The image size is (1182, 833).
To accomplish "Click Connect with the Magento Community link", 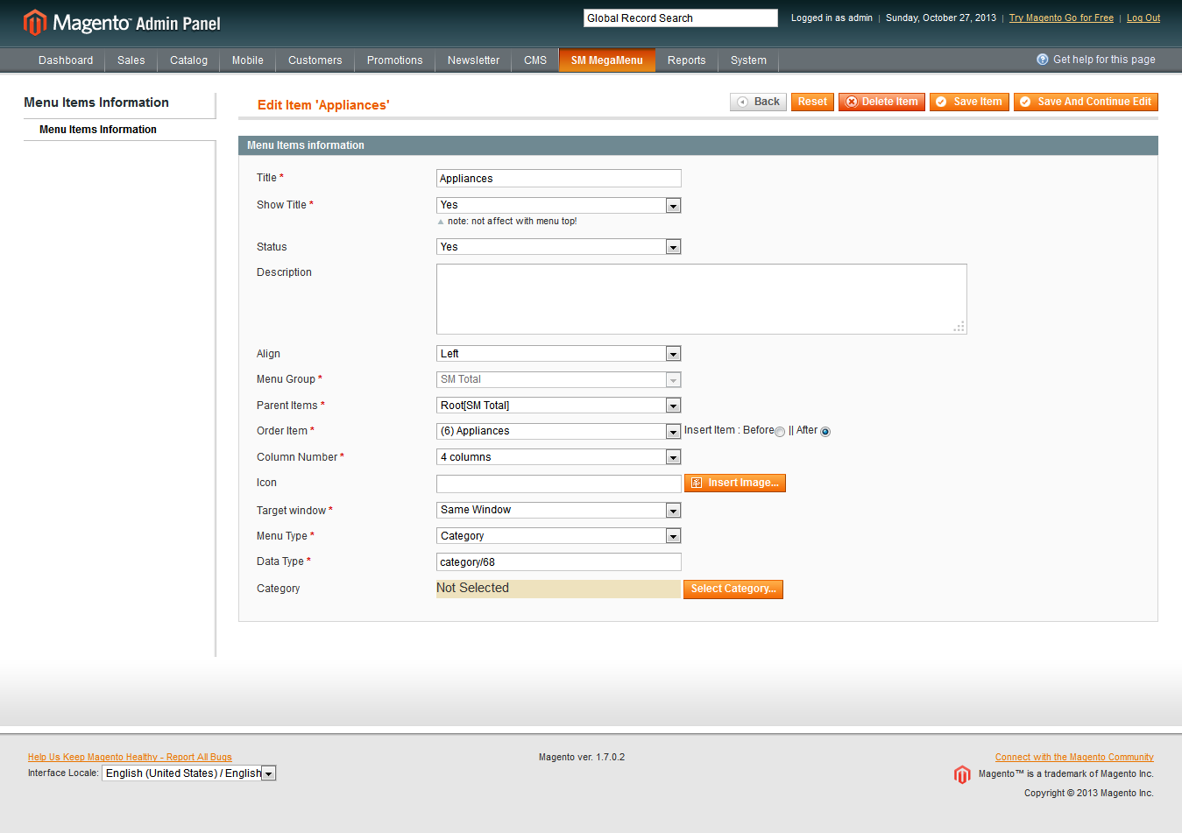I will [1074, 757].
